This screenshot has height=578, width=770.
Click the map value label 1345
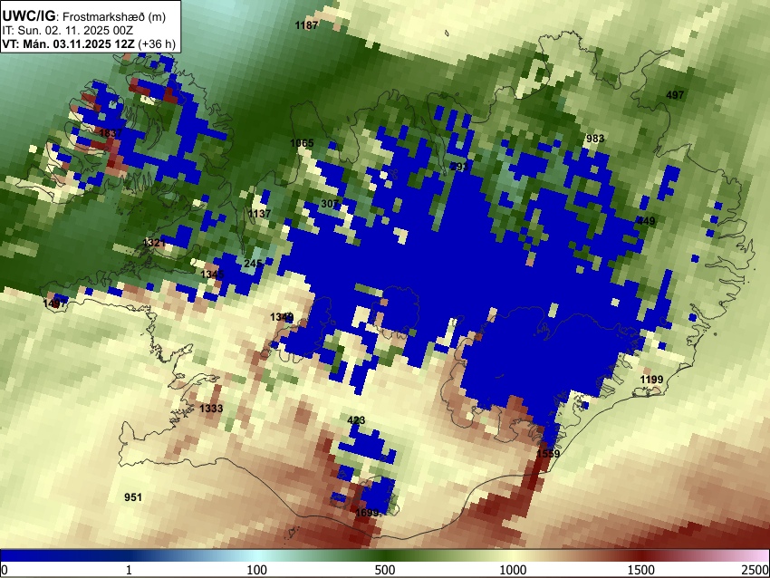pyautogui.click(x=212, y=274)
